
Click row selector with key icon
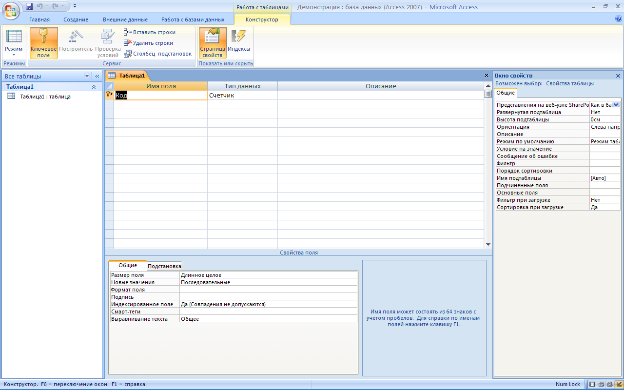[x=109, y=95]
